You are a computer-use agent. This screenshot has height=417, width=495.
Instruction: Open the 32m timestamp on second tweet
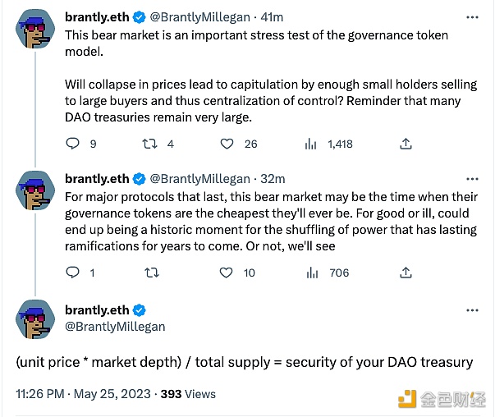[x=273, y=178]
